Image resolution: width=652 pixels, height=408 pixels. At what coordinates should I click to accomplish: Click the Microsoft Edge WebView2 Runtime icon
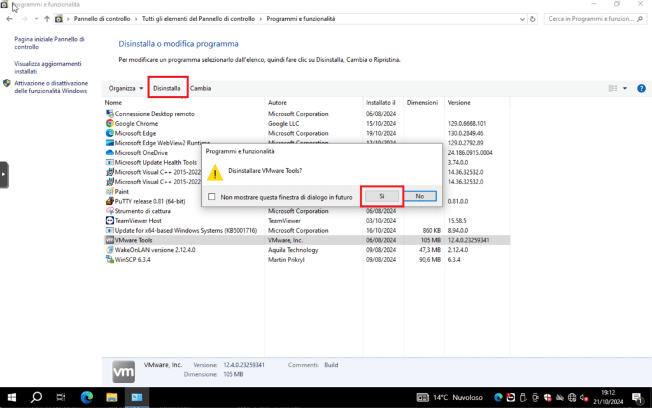[110, 143]
